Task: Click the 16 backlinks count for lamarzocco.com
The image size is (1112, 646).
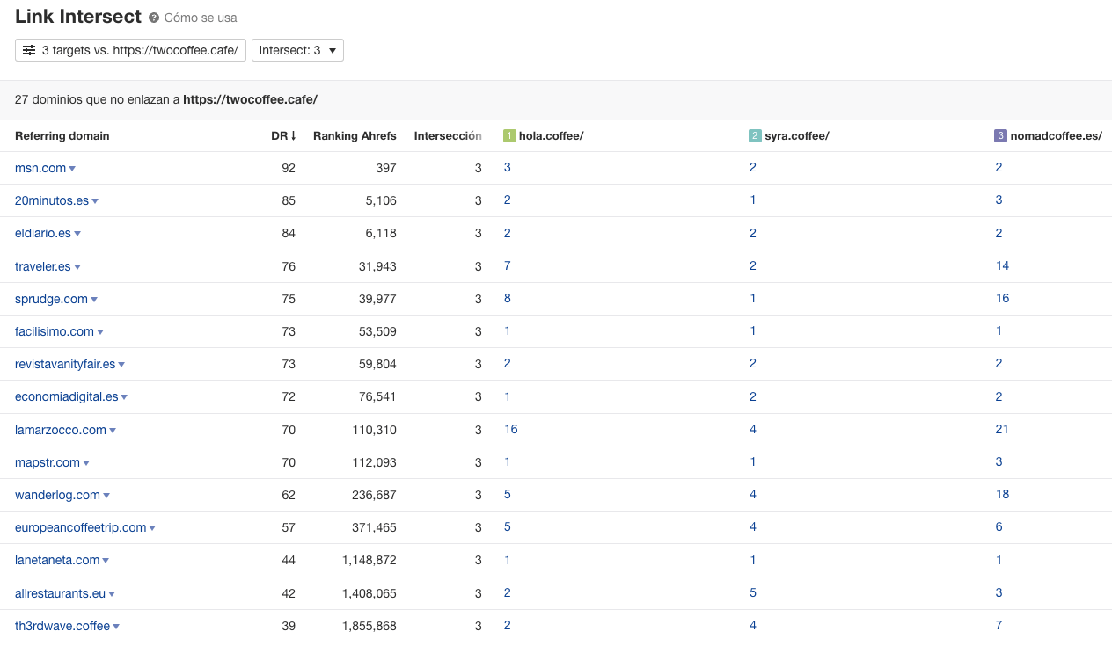Action: (x=511, y=429)
